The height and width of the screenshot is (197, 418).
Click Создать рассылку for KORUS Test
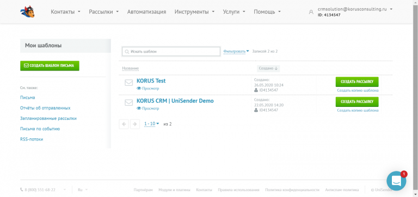click(357, 81)
